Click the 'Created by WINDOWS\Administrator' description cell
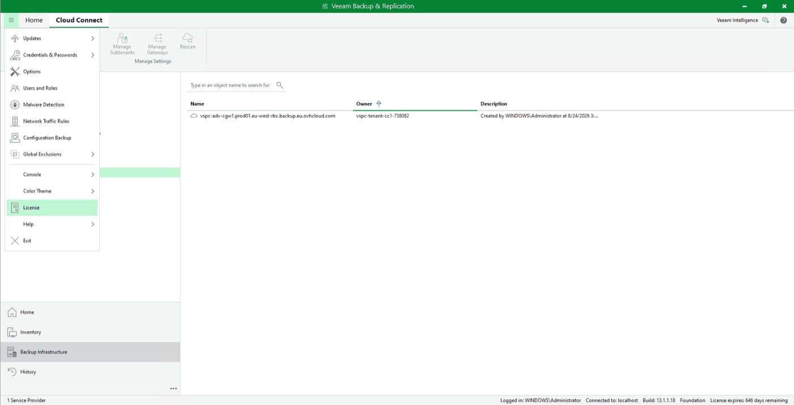Screen dimensions: 794x405 click(x=539, y=116)
